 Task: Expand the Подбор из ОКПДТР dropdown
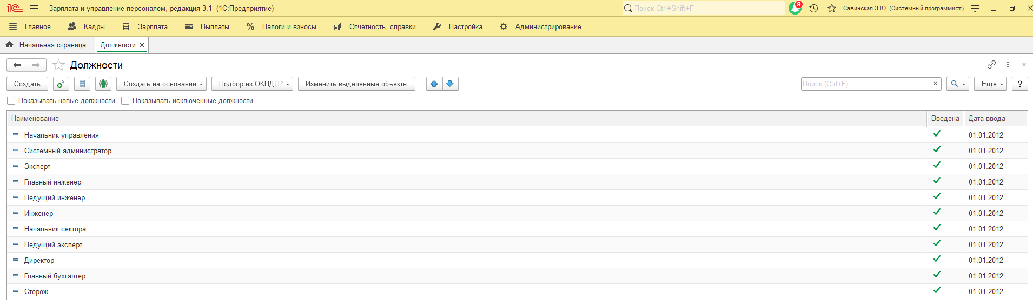tap(252, 84)
